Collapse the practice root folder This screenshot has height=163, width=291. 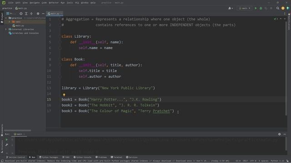[6, 18]
